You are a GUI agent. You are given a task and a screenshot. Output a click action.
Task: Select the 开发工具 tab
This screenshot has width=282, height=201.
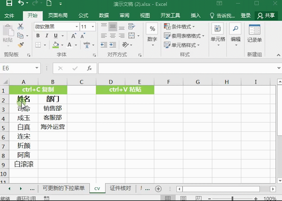click(170, 16)
